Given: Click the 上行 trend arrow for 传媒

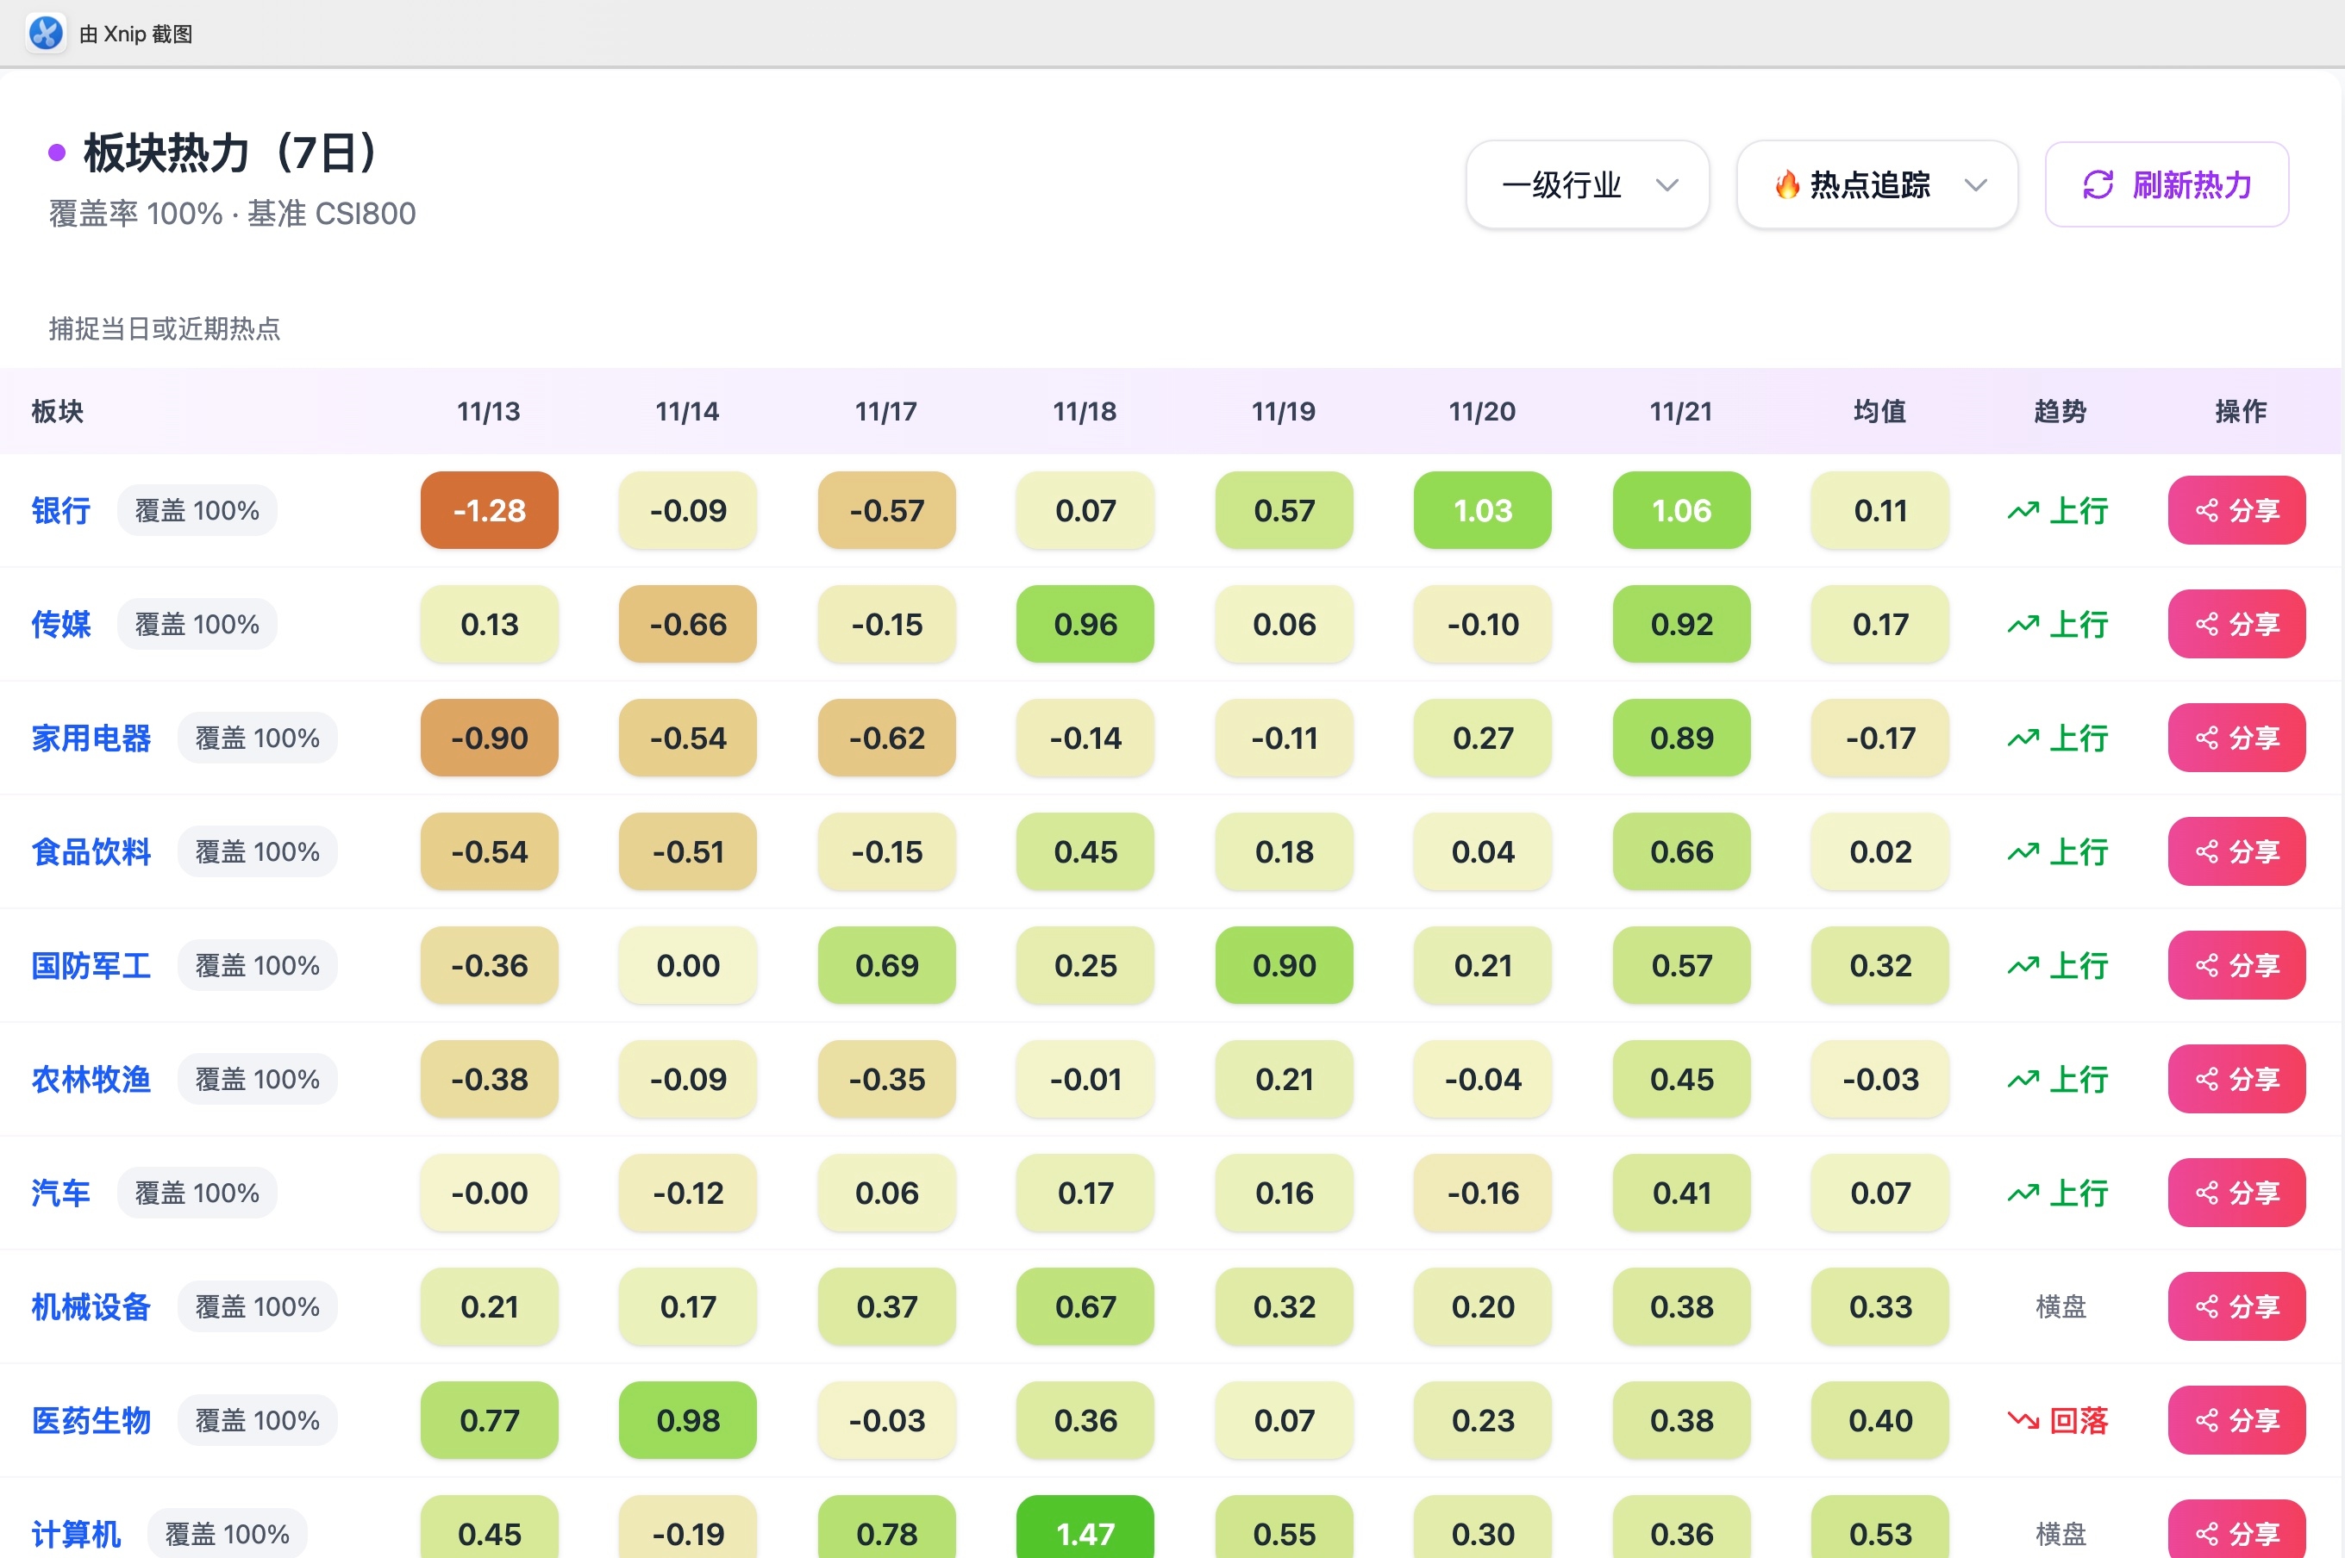Looking at the screenshot, I should click(2022, 625).
